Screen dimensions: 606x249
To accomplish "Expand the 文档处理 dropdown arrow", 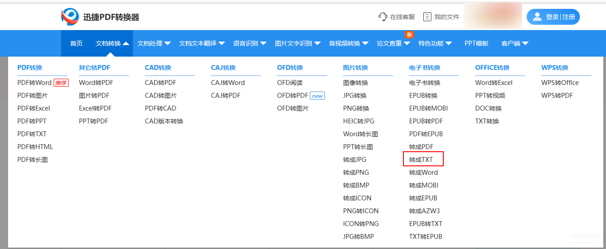I will (168, 43).
